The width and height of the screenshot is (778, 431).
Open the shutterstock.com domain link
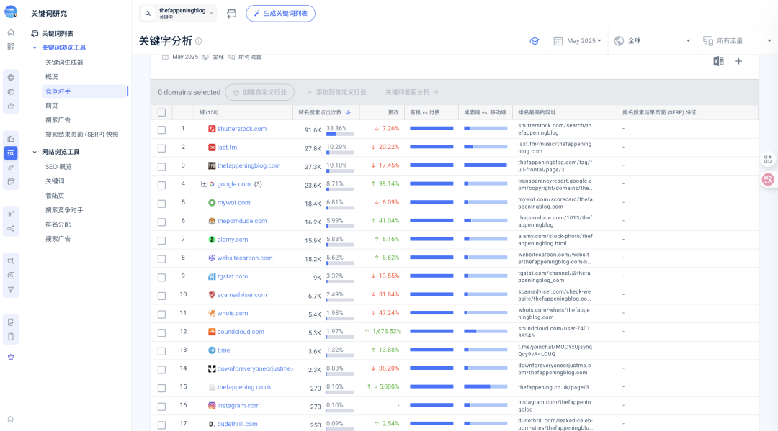pyautogui.click(x=241, y=129)
